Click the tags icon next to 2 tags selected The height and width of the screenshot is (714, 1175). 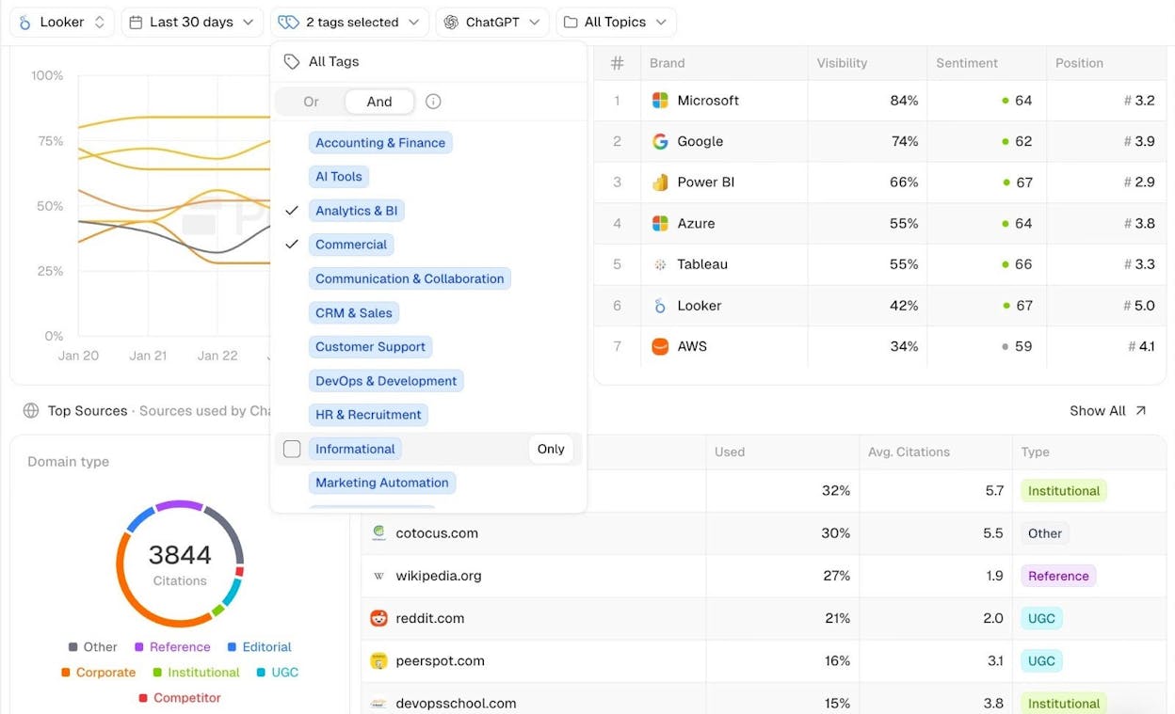click(289, 22)
